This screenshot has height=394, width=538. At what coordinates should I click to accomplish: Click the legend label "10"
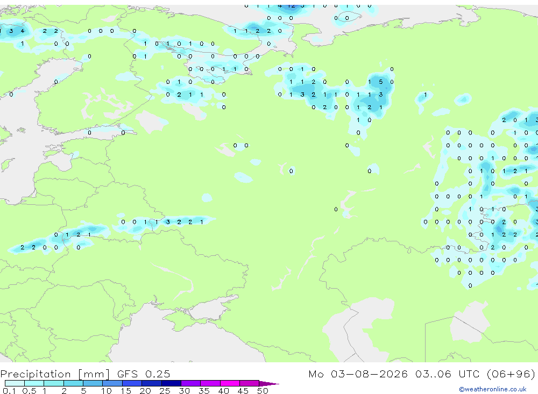click(107, 391)
